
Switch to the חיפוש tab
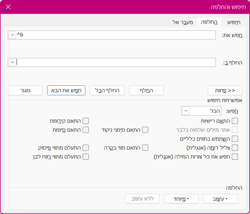coord(234,22)
